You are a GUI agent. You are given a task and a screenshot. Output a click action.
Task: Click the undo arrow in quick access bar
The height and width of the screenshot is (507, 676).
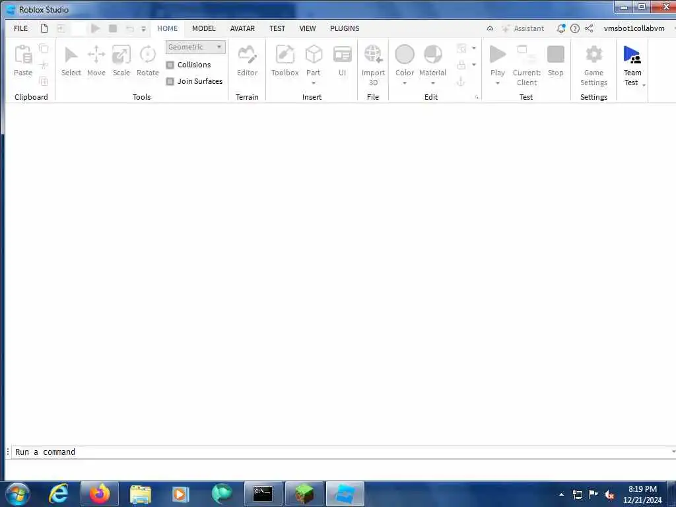(130, 29)
